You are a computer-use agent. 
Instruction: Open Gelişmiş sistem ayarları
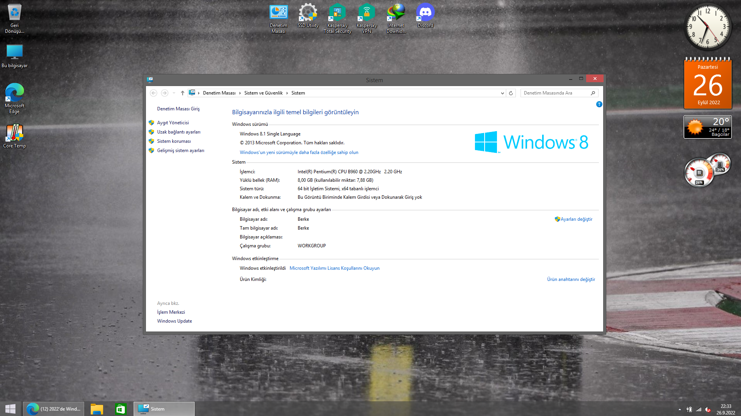coord(180,151)
